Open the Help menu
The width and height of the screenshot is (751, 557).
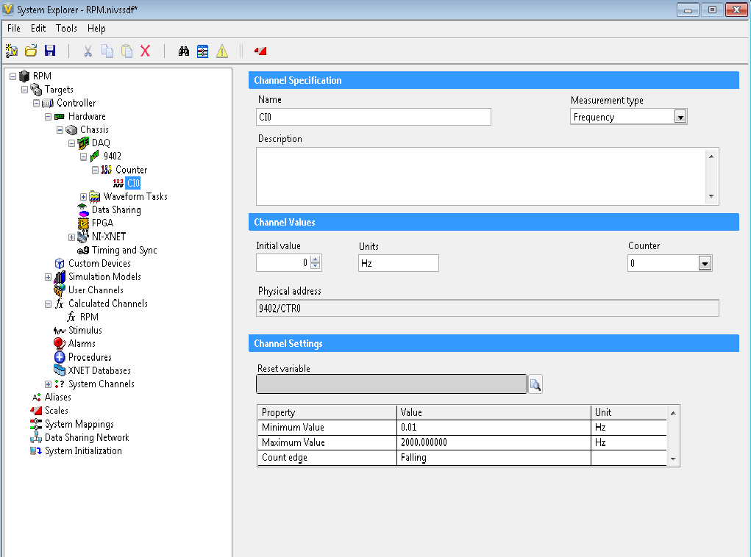pos(96,28)
